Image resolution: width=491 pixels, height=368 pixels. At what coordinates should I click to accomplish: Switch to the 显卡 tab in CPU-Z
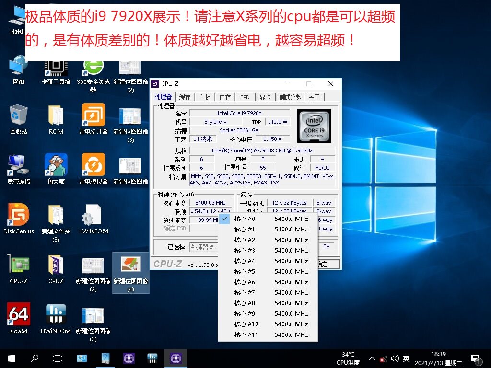(x=265, y=97)
